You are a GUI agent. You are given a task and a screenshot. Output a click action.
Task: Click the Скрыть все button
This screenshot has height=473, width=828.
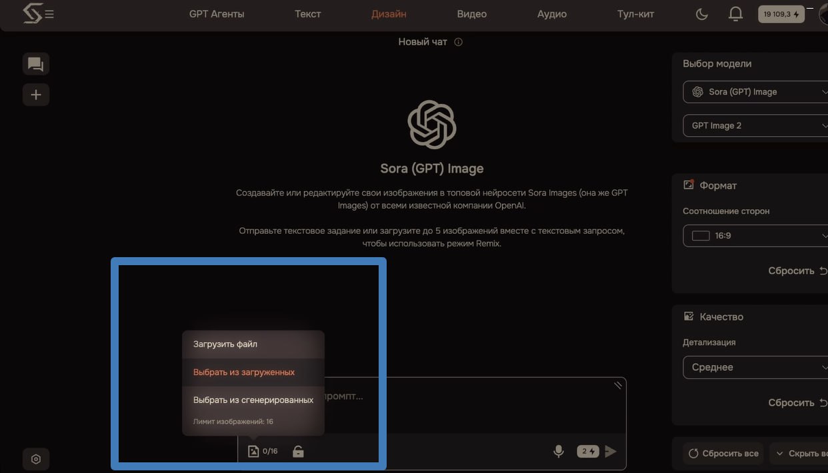tap(799, 453)
